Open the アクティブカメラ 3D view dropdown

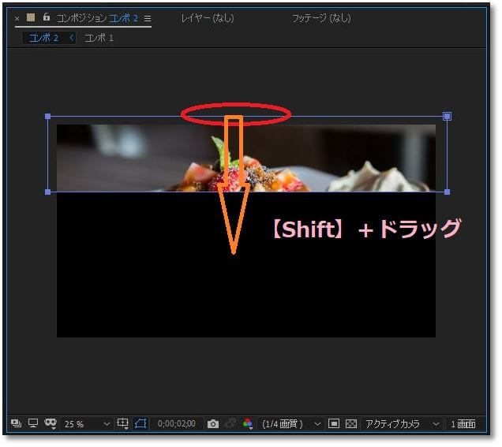(403, 426)
